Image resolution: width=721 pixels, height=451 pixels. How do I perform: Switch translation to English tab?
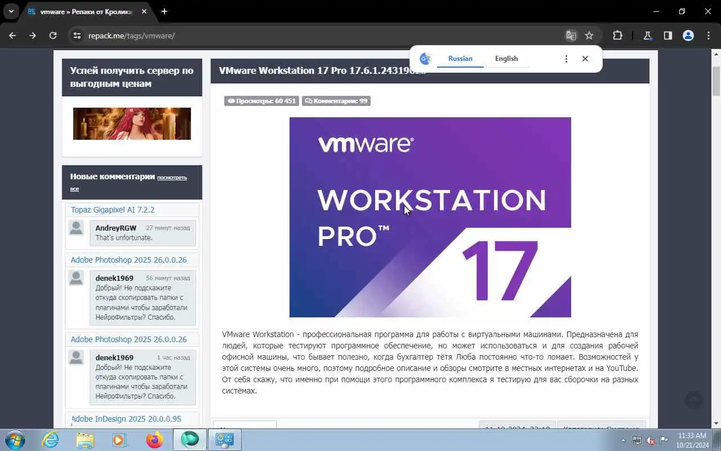(506, 59)
